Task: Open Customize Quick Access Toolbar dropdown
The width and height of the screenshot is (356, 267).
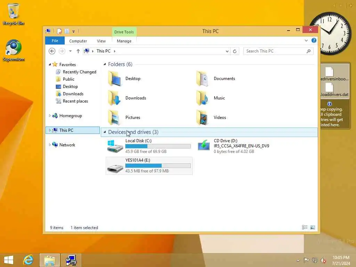Action: 74,32
